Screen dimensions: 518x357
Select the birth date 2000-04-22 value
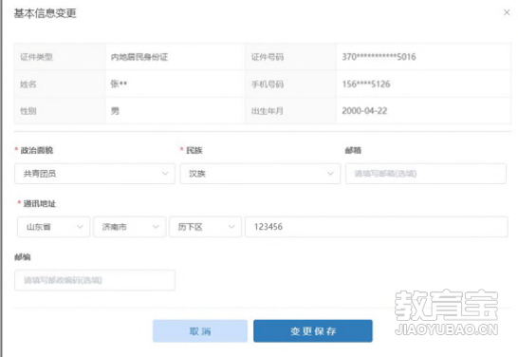364,111
